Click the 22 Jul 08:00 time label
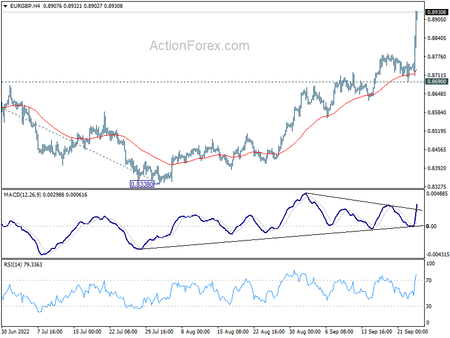 tap(123, 332)
